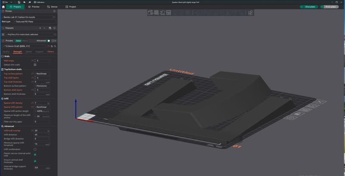The height and width of the screenshot is (176, 345).
Task: Open the filament settings gear icon
Action: 55,28
